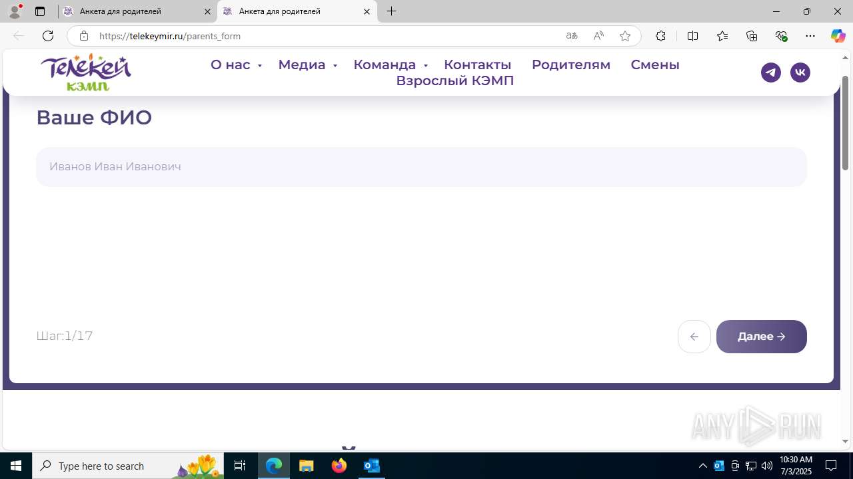The width and height of the screenshot is (853, 479).
Task: Open Outlook from taskbar
Action: click(371, 466)
